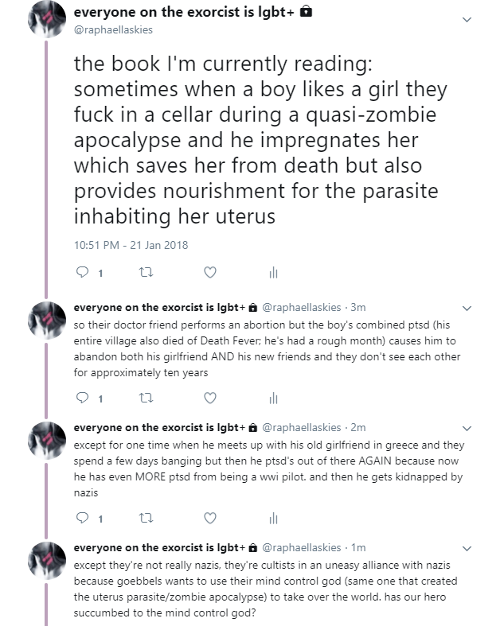The image size is (500, 626).
Task: Open analytics for the Greece tweet
Action: (x=273, y=518)
